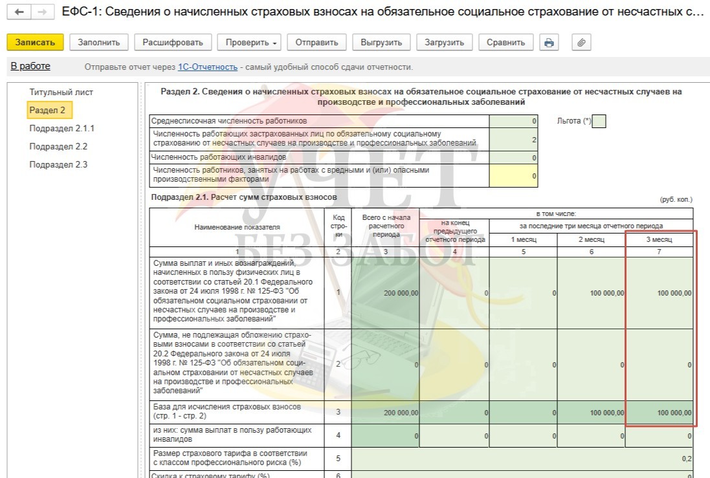Select Титульный лист in the section list
This screenshot has height=478, width=710.
56,92
